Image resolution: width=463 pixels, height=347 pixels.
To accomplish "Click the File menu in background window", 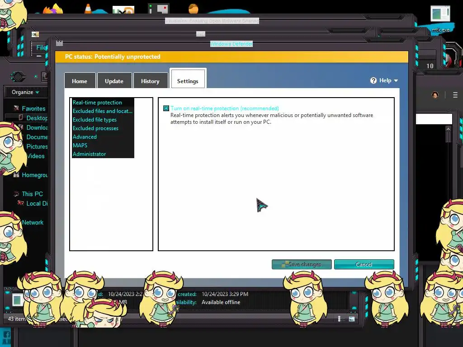I will click(x=41, y=47).
